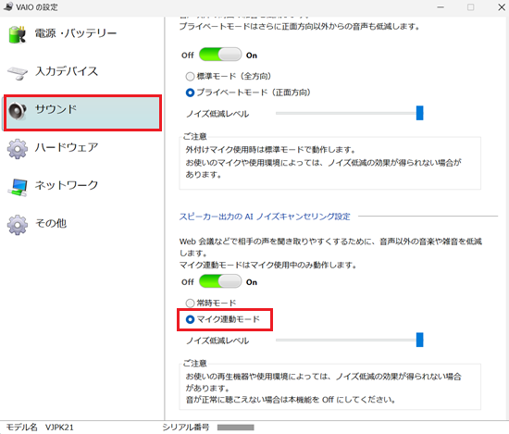
Task: Click the computer icon for ネットワーク
Action: point(18,187)
